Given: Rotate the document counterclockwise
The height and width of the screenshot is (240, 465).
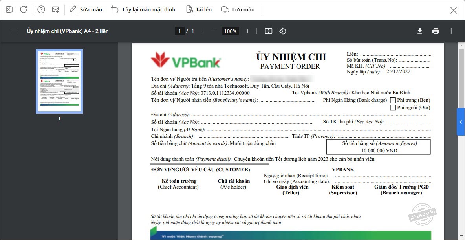Looking at the screenshot, I should (x=283, y=31).
